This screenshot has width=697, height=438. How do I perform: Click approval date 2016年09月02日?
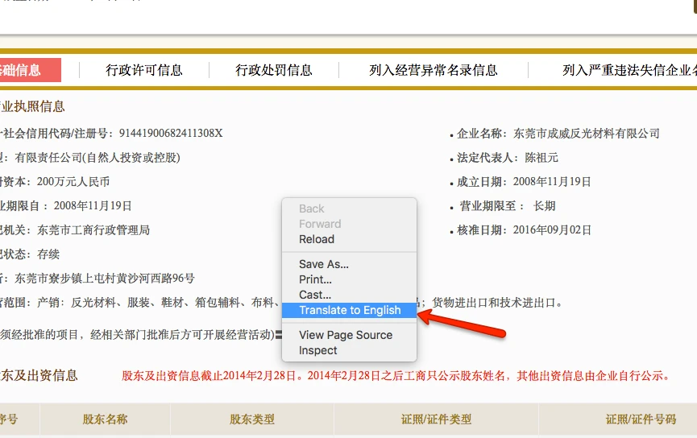click(x=552, y=230)
